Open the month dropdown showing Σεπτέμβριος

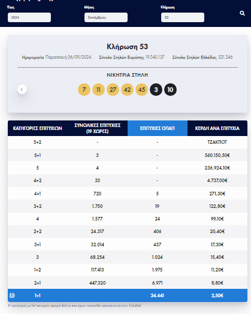click(106, 17)
